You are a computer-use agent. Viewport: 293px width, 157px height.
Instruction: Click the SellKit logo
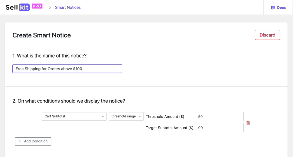click(18, 7)
